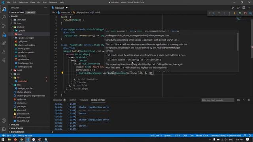Open editor More Actions ellipsis
This screenshot has width=253, height=142.
click(249, 8)
